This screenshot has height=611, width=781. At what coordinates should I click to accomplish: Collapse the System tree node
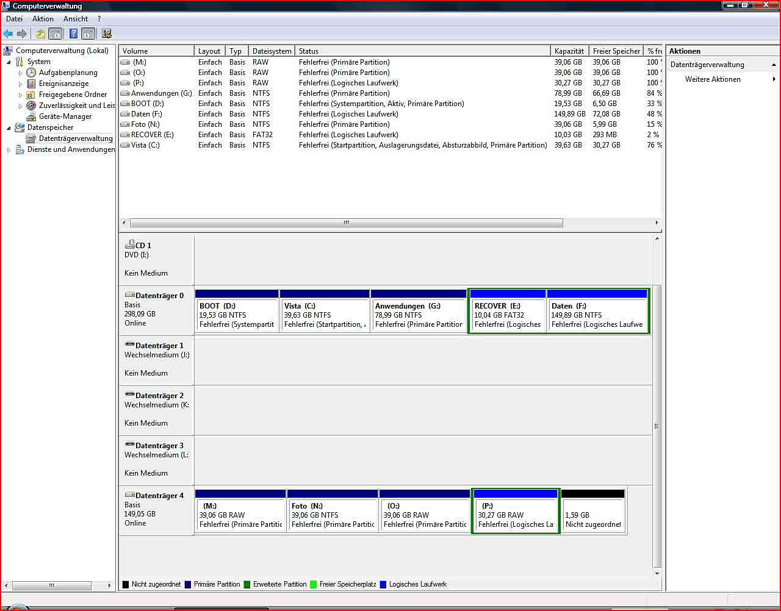click(x=9, y=62)
